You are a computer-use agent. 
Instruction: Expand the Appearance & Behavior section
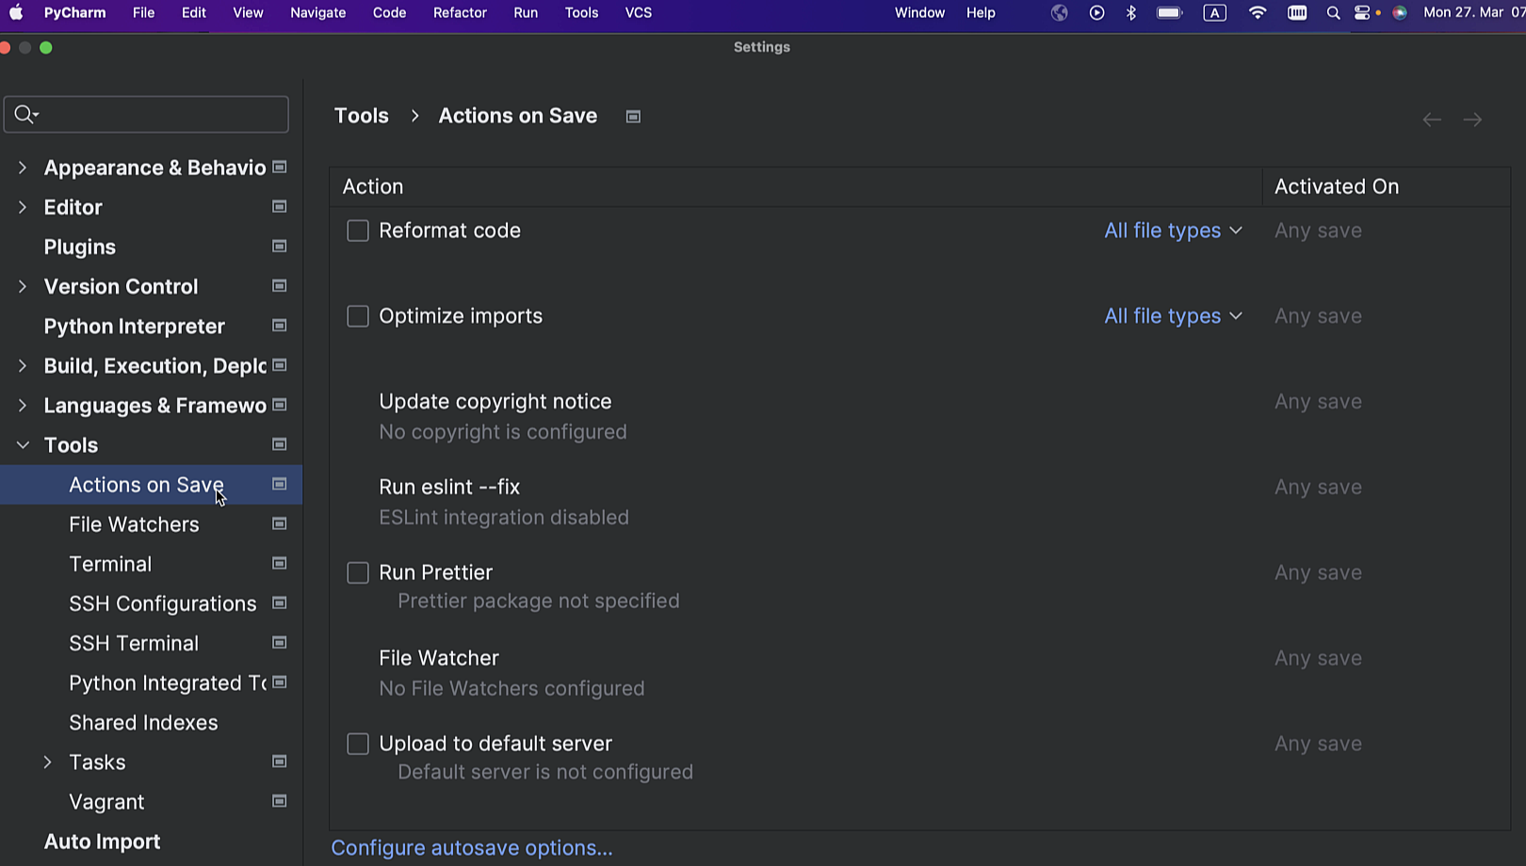click(23, 167)
